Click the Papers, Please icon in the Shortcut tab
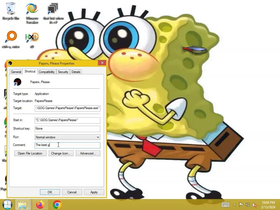The width and height of the screenshot is (280, 210). (17, 82)
